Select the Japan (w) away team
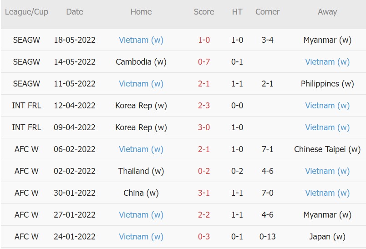 click(x=327, y=237)
